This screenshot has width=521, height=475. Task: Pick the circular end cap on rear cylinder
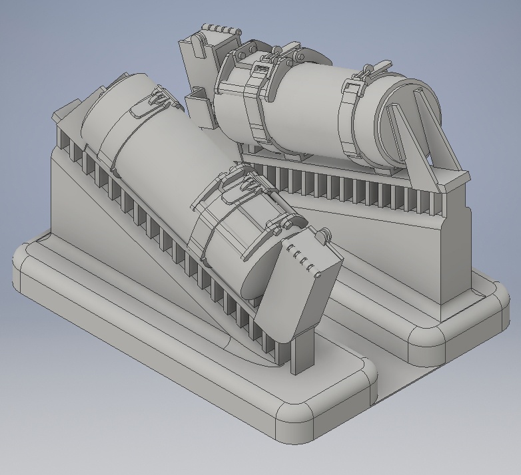pyautogui.click(x=407, y=122)
